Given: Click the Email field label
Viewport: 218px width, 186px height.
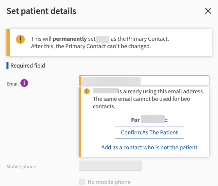Looking at the screenshot, I should tap(13, 83).
